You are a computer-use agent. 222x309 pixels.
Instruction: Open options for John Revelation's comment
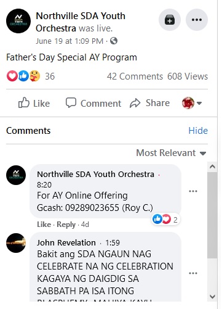click(x=193, y=273)
